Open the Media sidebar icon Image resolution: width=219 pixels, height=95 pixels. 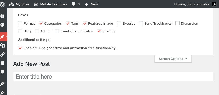tap(3, 46)
